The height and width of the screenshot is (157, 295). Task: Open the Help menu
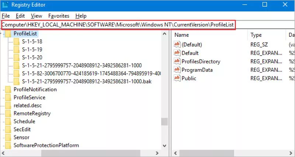(81, 16)
